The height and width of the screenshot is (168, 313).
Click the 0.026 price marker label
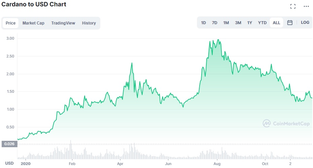(x=9, y=144)
